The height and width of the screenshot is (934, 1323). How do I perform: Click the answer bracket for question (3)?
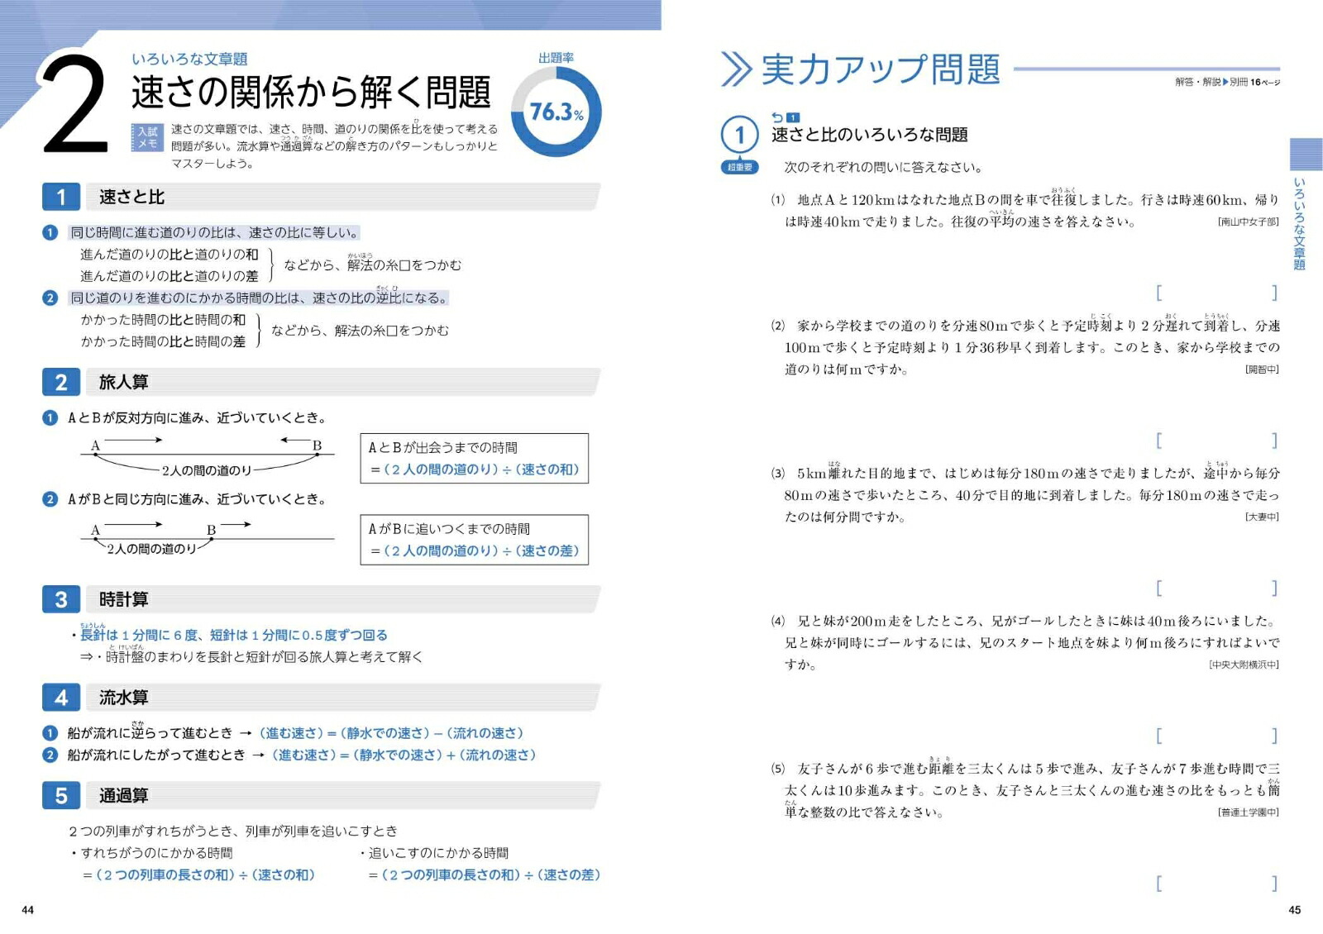(1216, 588)
